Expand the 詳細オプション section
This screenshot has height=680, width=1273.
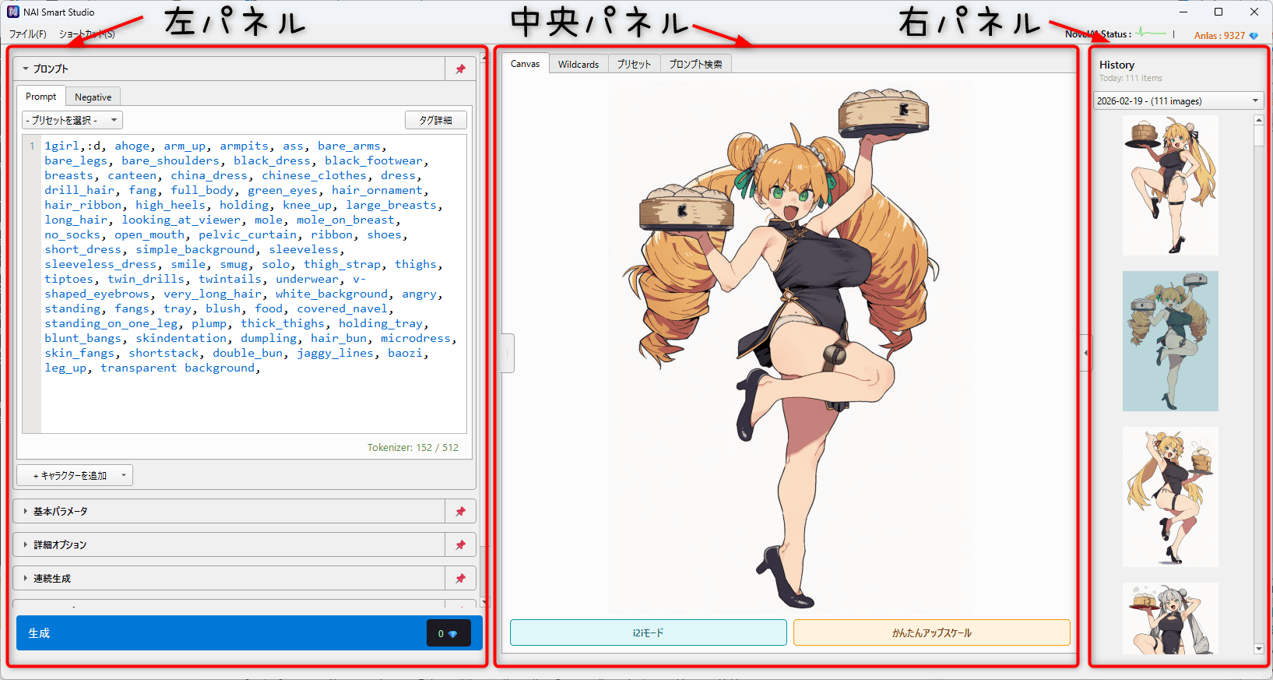[26, 544]
